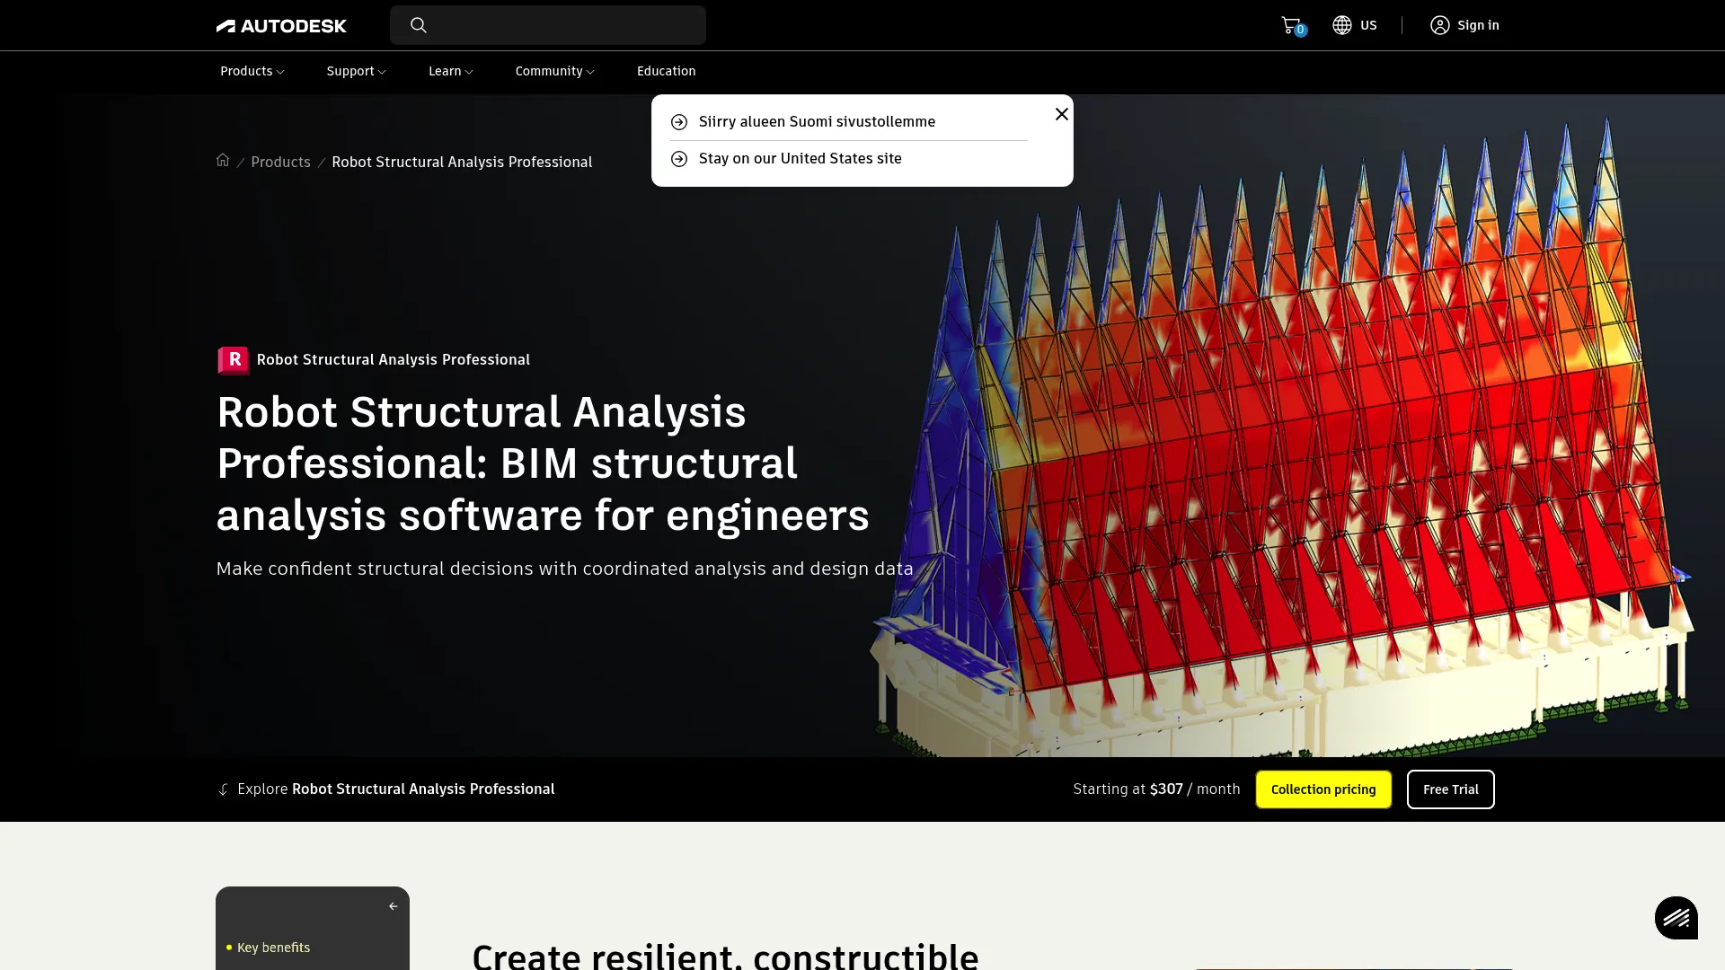The width and height of the screenshot is (1725, 970).
Task: Close the region selection popup
Action: [x=1062, y=114]
